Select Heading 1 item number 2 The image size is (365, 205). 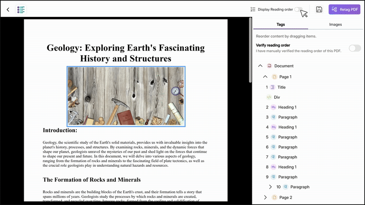click(287, 107)
